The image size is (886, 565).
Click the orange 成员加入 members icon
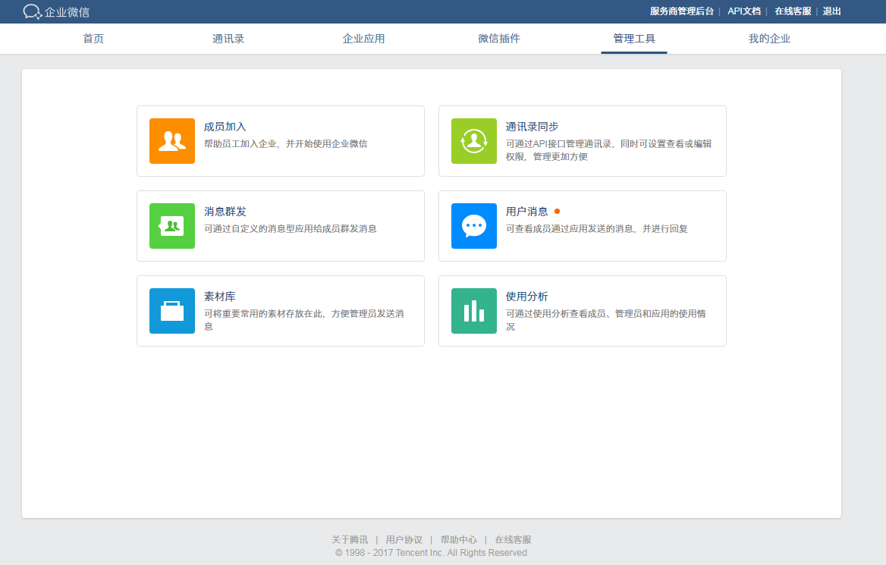tap(171, 141)
